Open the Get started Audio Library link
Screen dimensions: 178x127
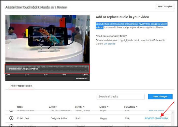pyautogui.click(x=109, y=44)
